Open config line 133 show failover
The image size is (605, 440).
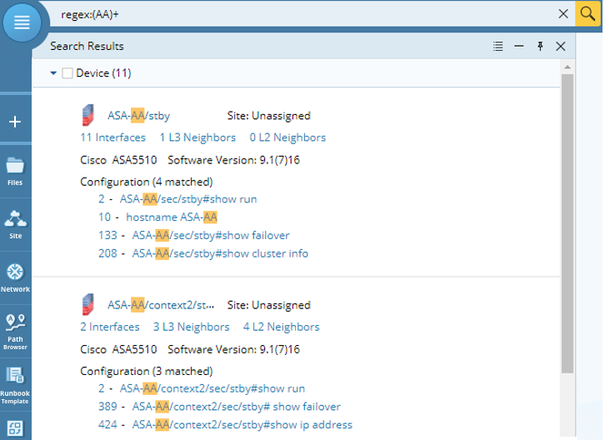(211, 236)
